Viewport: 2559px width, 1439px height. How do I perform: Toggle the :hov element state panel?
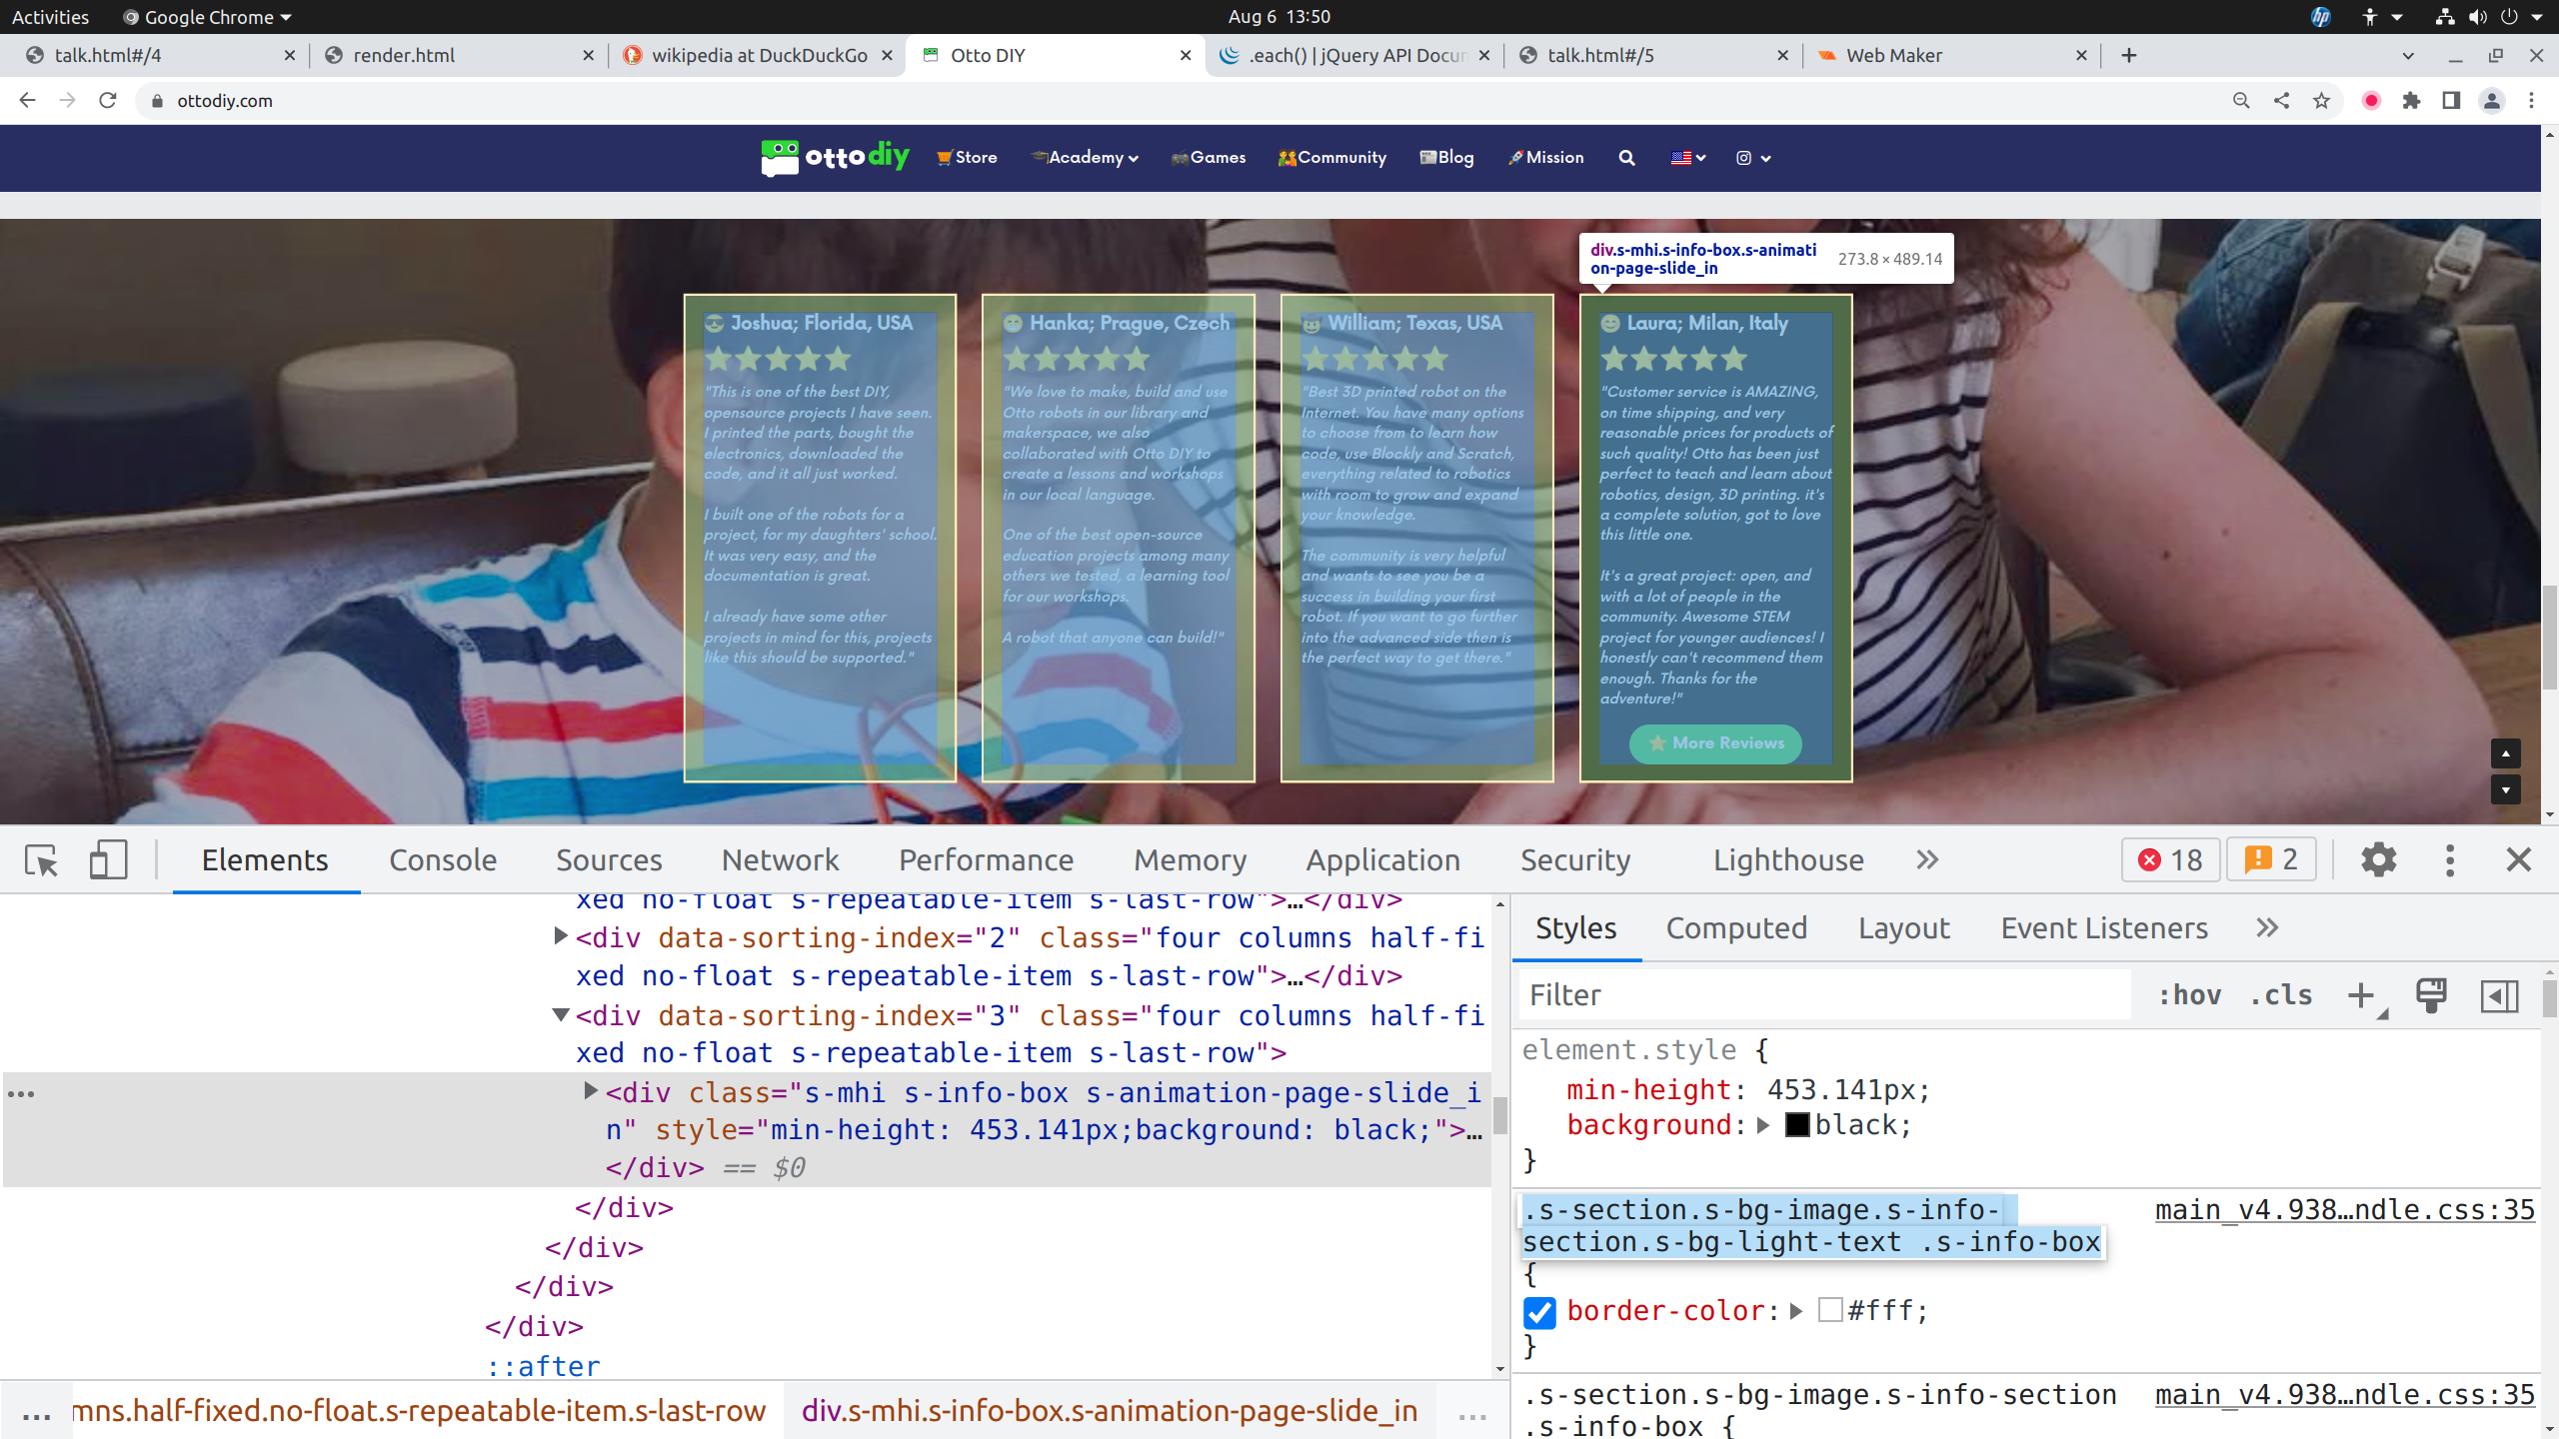(x=2189, y=995)
